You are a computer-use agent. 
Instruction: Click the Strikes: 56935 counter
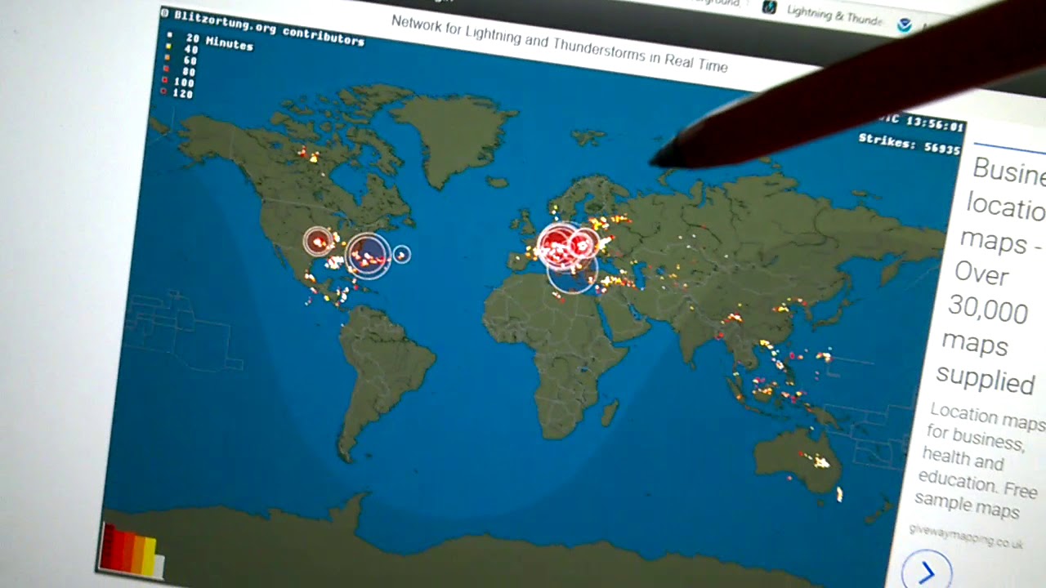(x=909, y=145)
